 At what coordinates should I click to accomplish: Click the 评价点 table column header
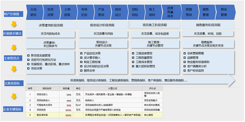coord(153,88)
